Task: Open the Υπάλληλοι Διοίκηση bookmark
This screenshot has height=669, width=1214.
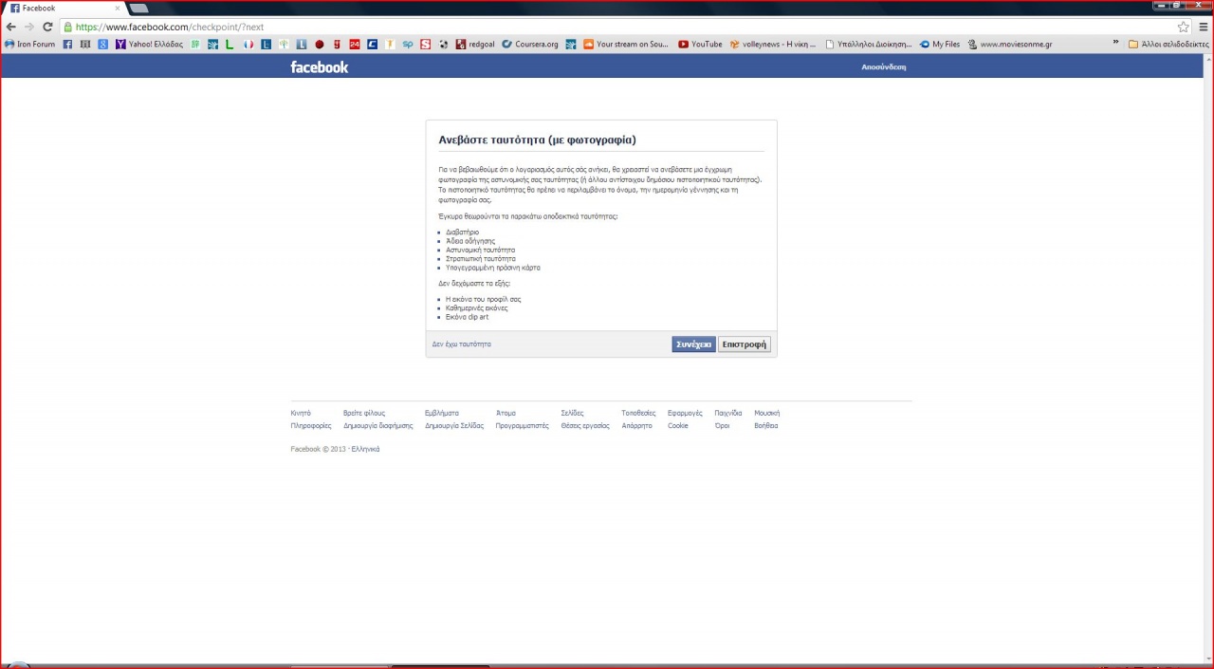Action: point(870,44)
